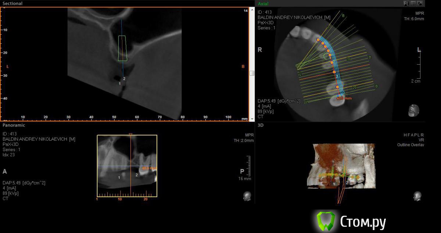Select implant marker 1 in Panoramic image
The height and width of the screenshot is (233, 441).
coord(119,178)
